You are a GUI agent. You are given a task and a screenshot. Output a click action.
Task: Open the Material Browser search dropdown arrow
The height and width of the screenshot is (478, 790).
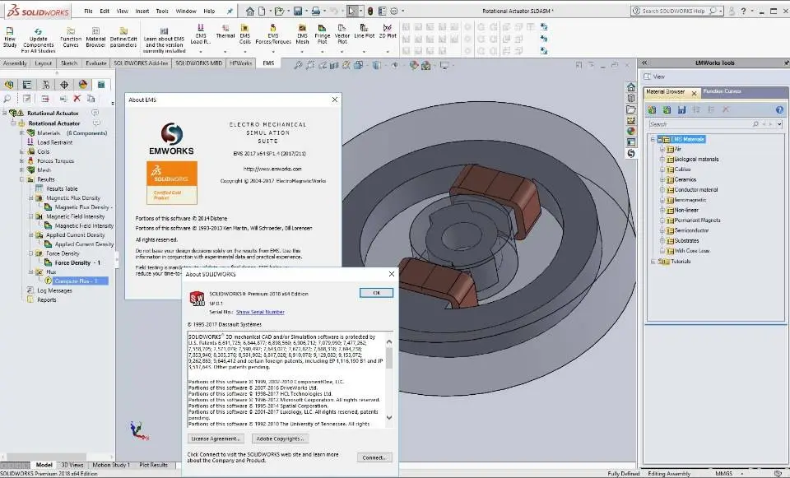click(779, 124)
